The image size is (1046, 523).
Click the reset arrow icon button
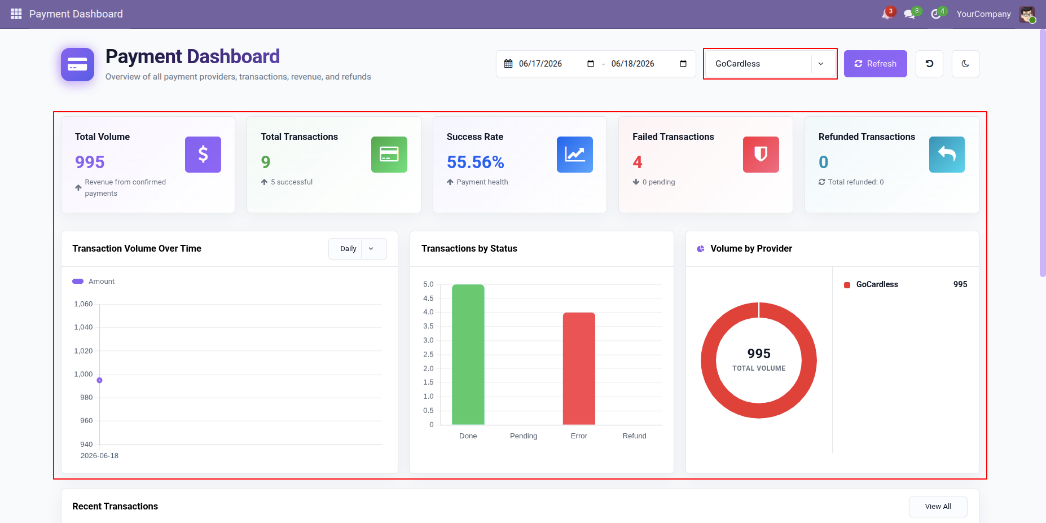pyautogui.click(x=929, y=64)
